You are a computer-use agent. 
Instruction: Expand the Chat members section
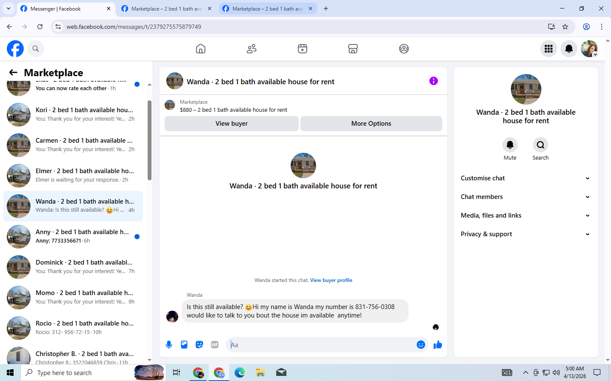(526, 197)
